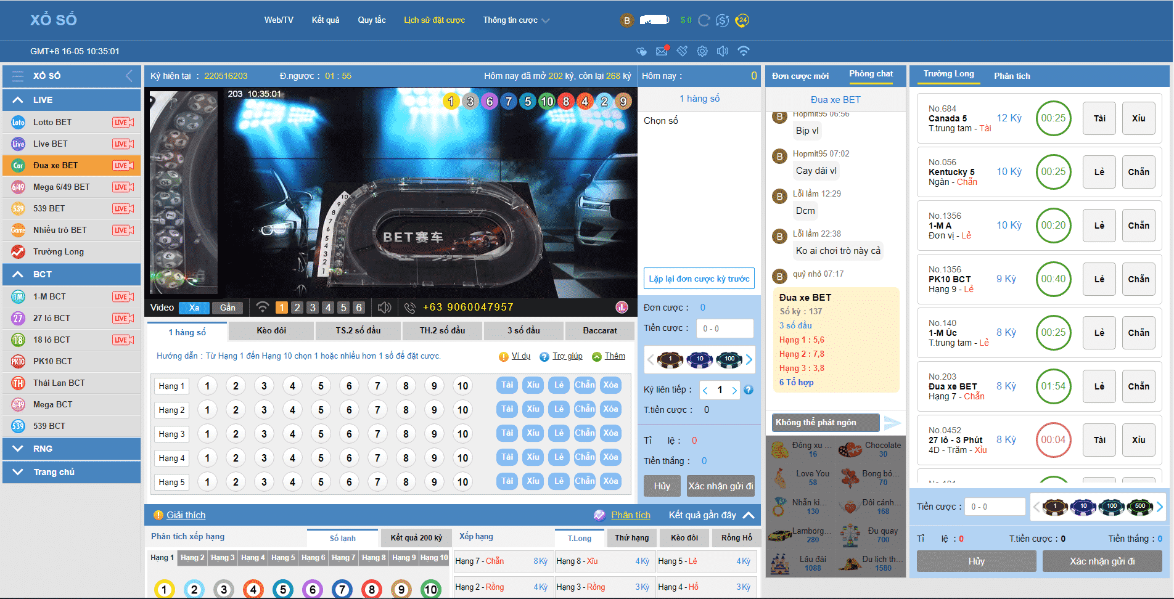This screenshot has height=599, width=1174.
Task: Open the Kết quả 200 kỳ tab
Action: pyautogui.click(x=416, y=538)
